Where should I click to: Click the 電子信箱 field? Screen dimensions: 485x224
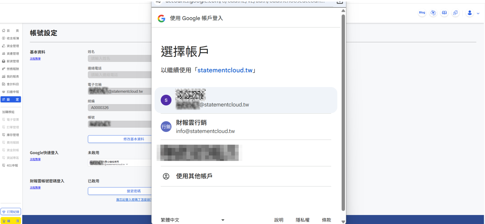click(x=120, y=91)
